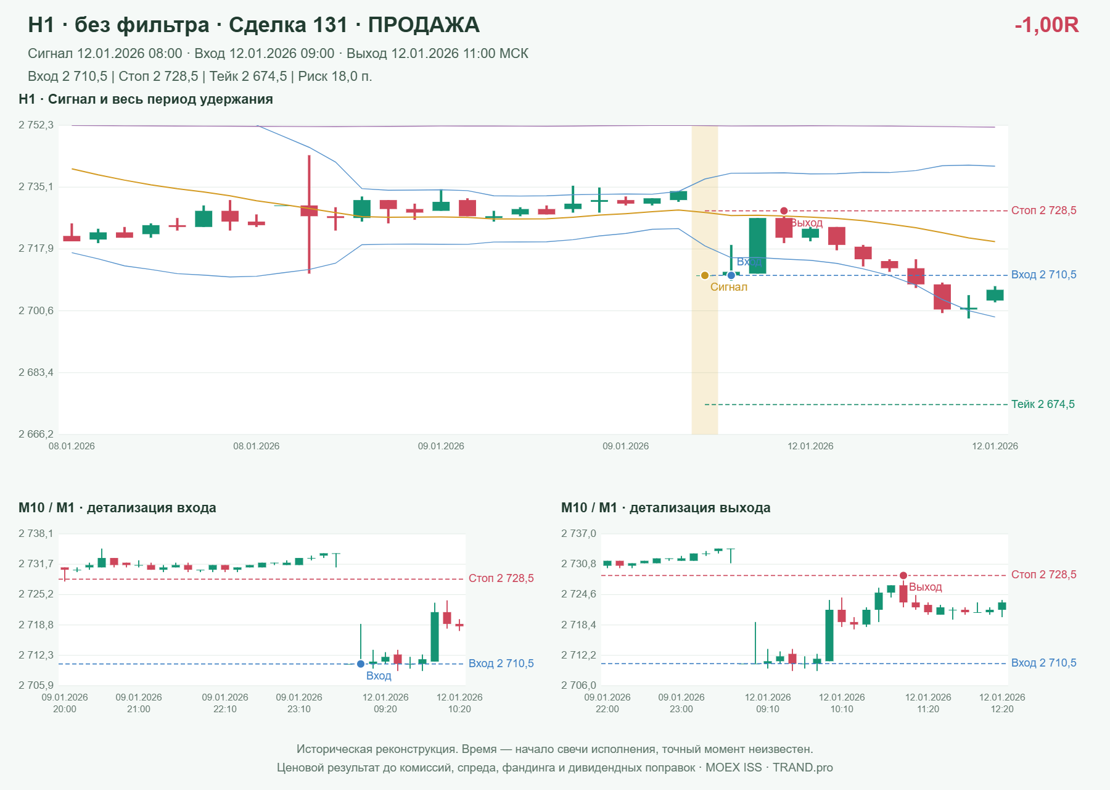Click the signal, entry and exit timestamps line
This screenshot has width=1110, height=790.
(278, 54)
